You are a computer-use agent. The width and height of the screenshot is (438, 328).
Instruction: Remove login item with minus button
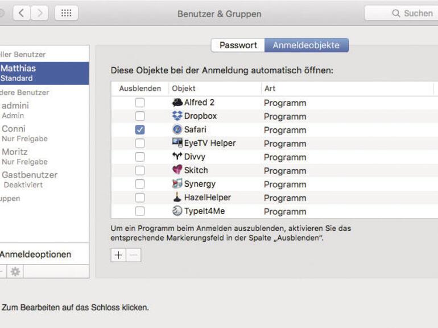(x=134, y=255)
